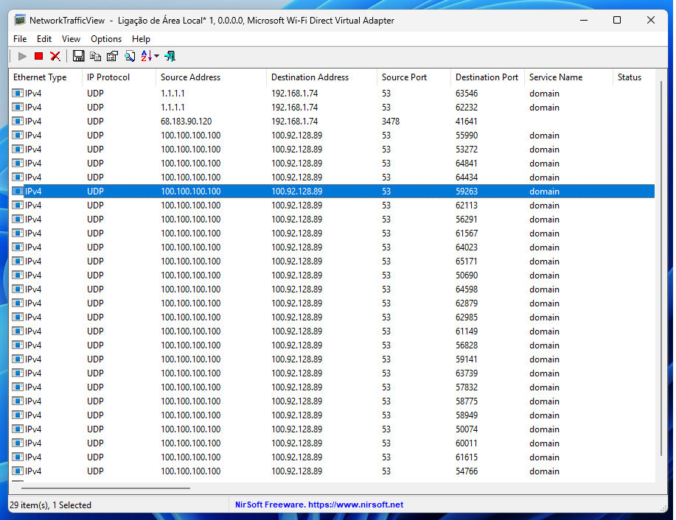Start capture with the play icon
The width and height of the screenshot is (676, 520).
point(22,56)
